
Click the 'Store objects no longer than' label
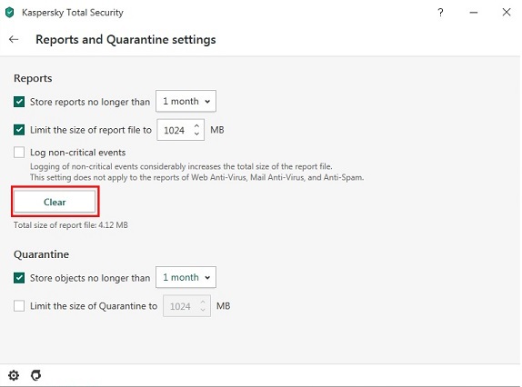point(90,278)
